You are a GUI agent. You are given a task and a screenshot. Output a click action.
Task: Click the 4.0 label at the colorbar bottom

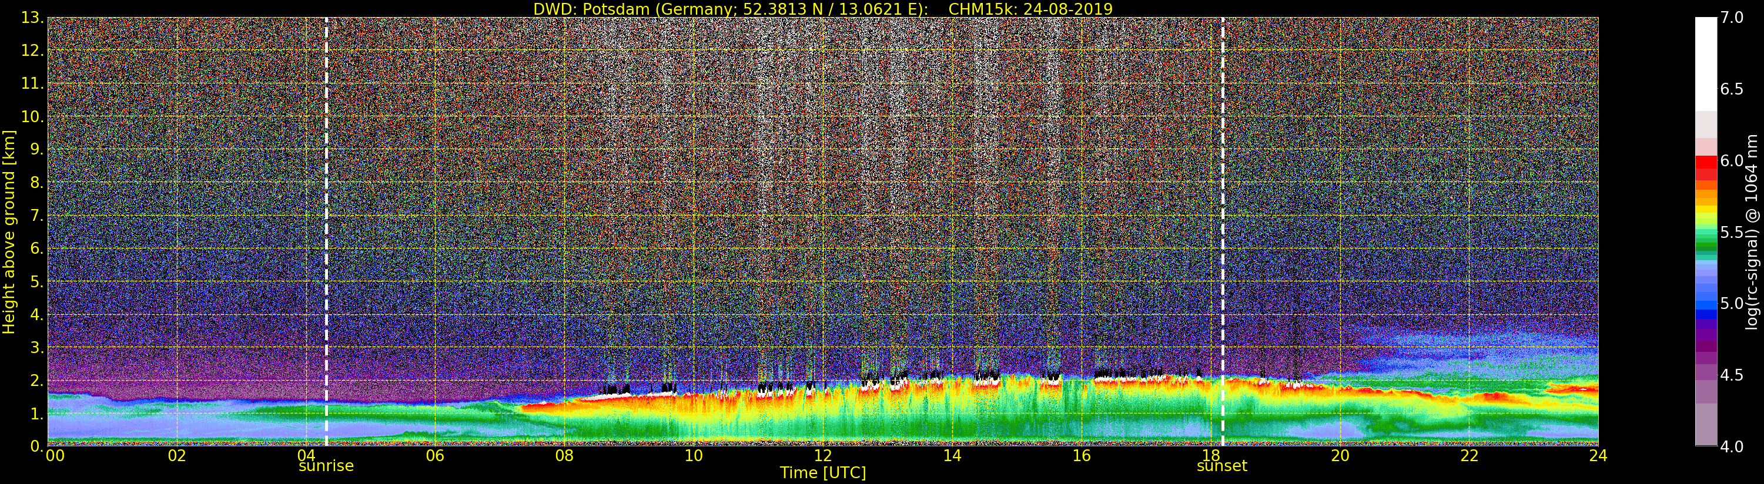pos(1731,446)
